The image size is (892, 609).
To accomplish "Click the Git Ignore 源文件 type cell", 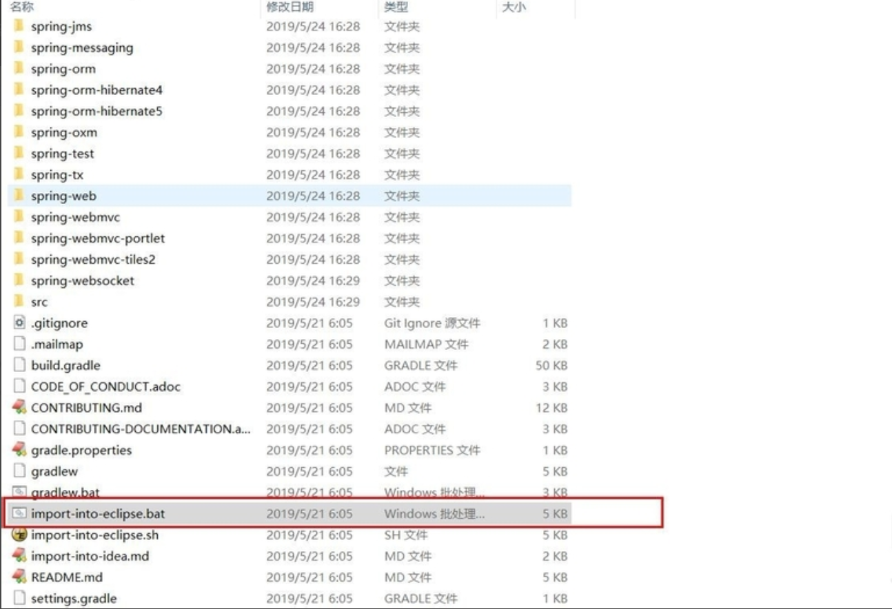I will pos(432,323).
